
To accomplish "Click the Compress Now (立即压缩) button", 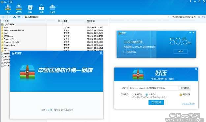I will point(156,102).
